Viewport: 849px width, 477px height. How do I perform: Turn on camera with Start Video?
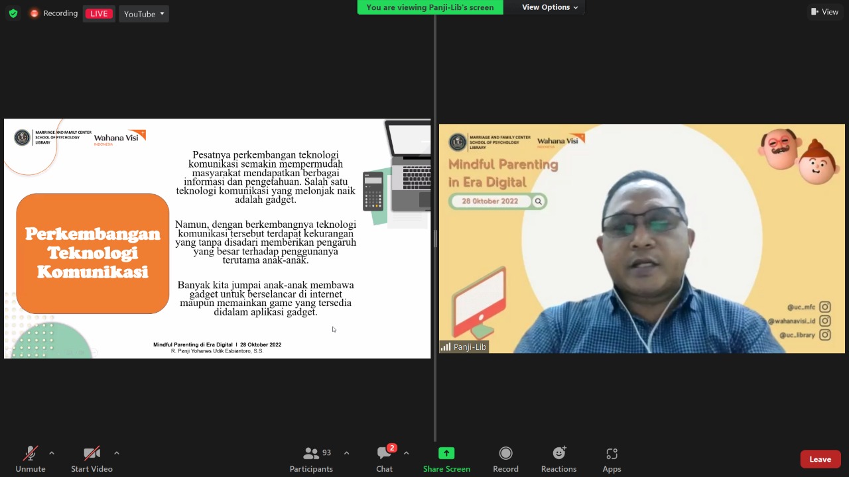click(x=92, y=459)
